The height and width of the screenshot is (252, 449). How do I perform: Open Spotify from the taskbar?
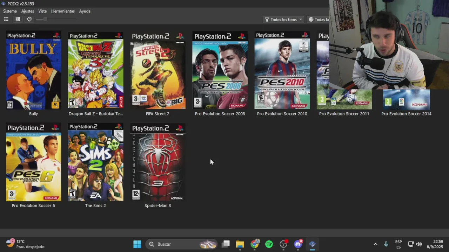coord(269,244)
